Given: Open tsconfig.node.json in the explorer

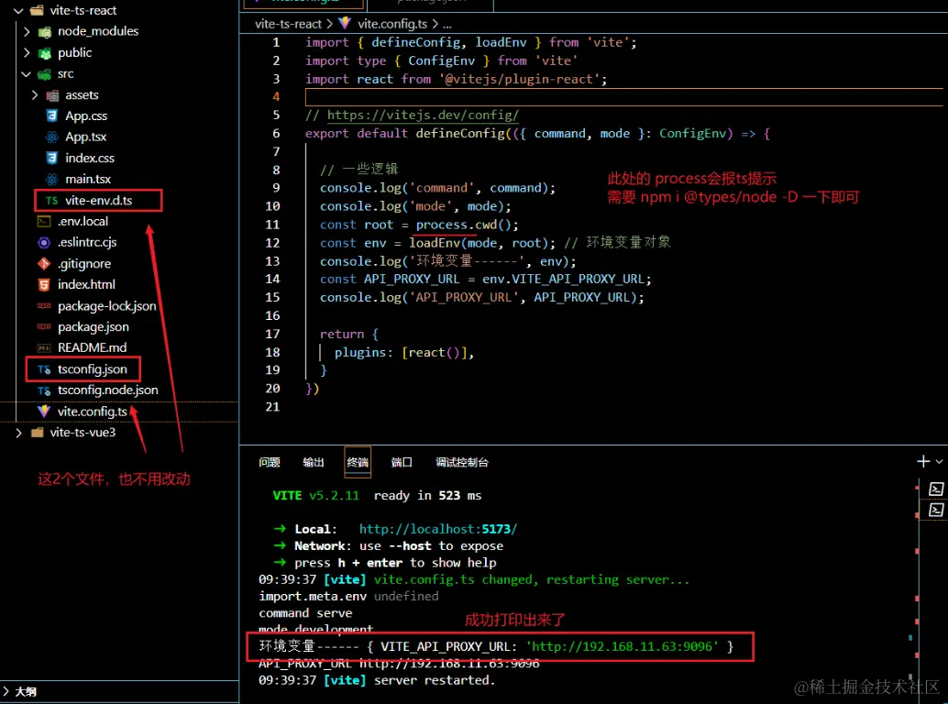Looking at the screenshot, I should pyautogui.click(x=107, y=390).
